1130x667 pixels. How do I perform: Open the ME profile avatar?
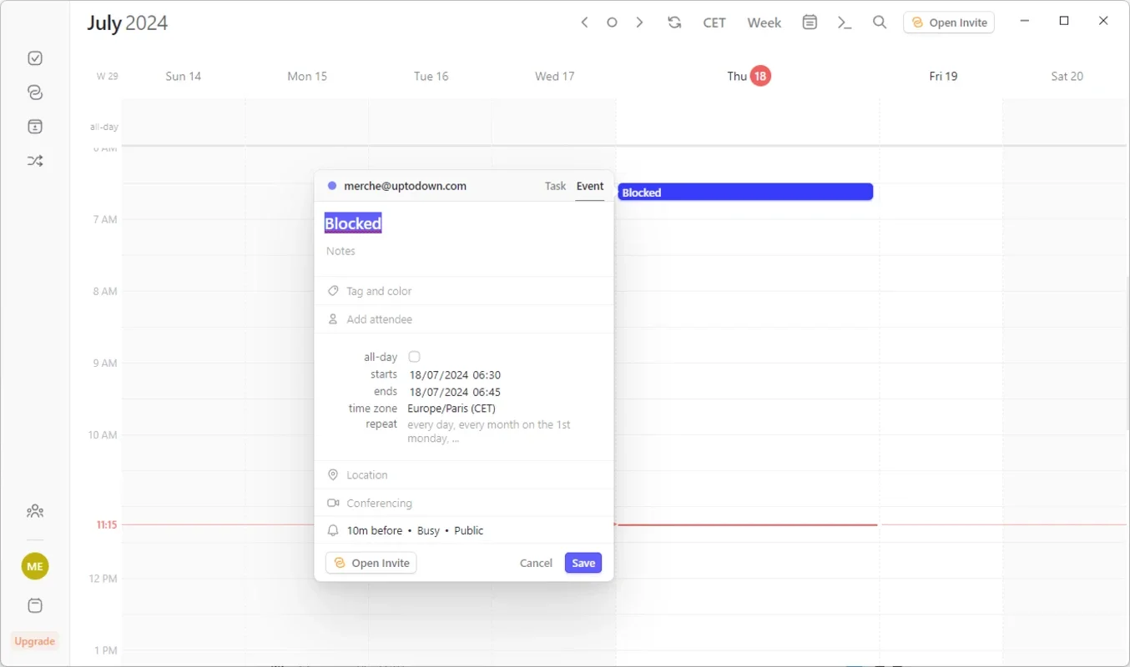click(35, 566)
